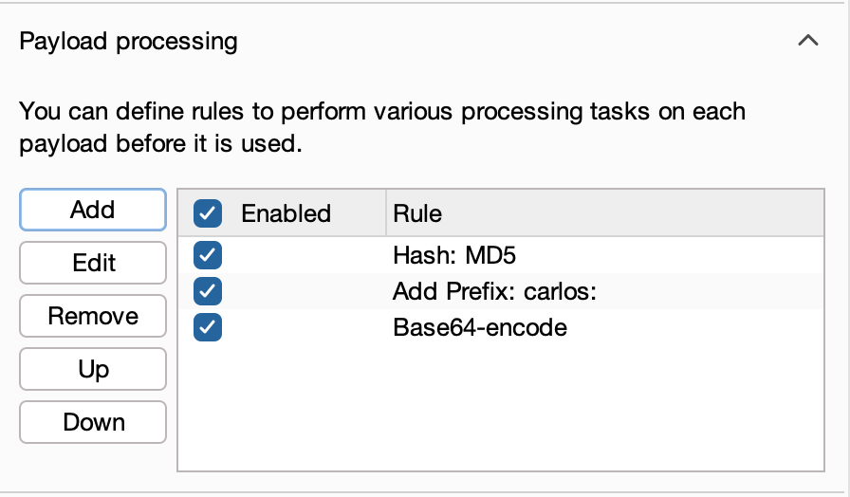Click the empty area of the rules table
The height and width of the screenshot is (497, 850).
tap(500, 407)
